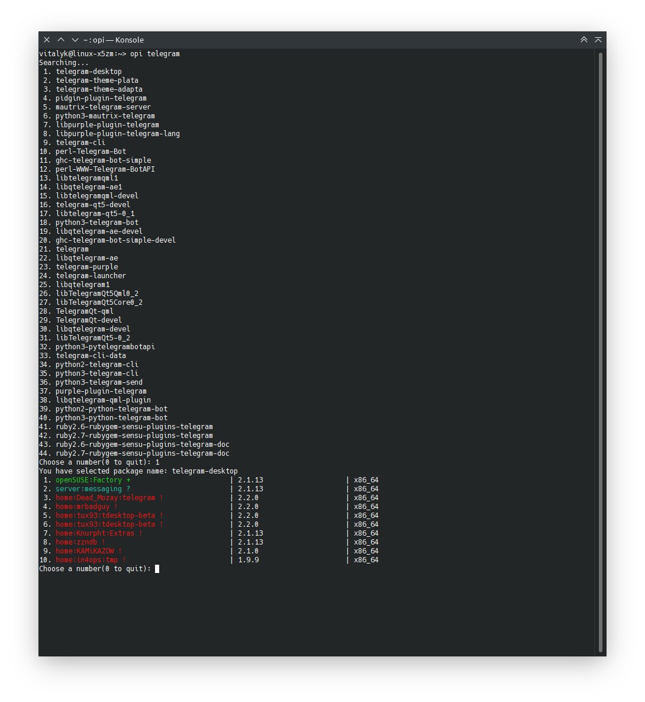Click version "1.9.9" in the repository table
Viewport: 645px width, 702px height.
249,559
